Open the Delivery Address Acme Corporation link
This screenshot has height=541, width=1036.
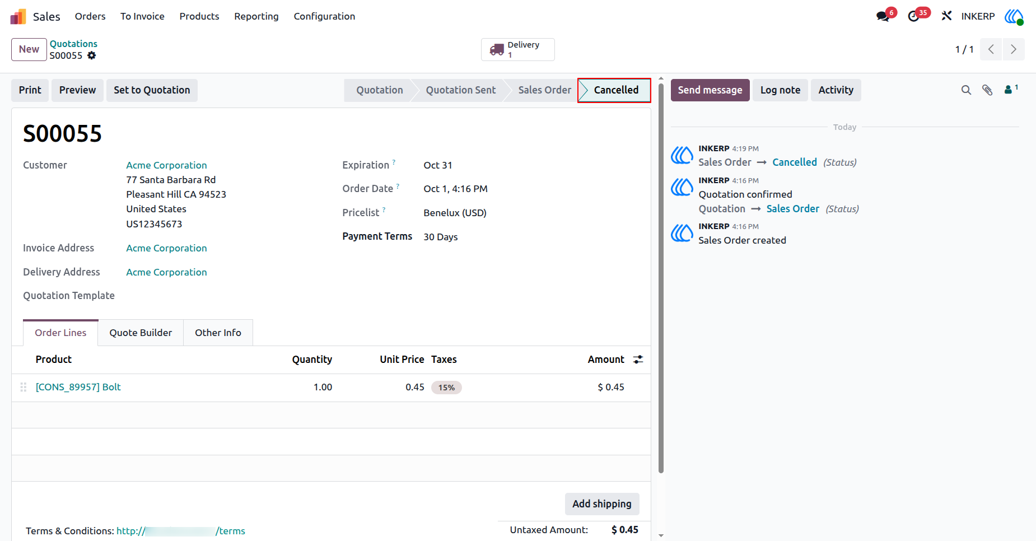[x=166, y=272]
